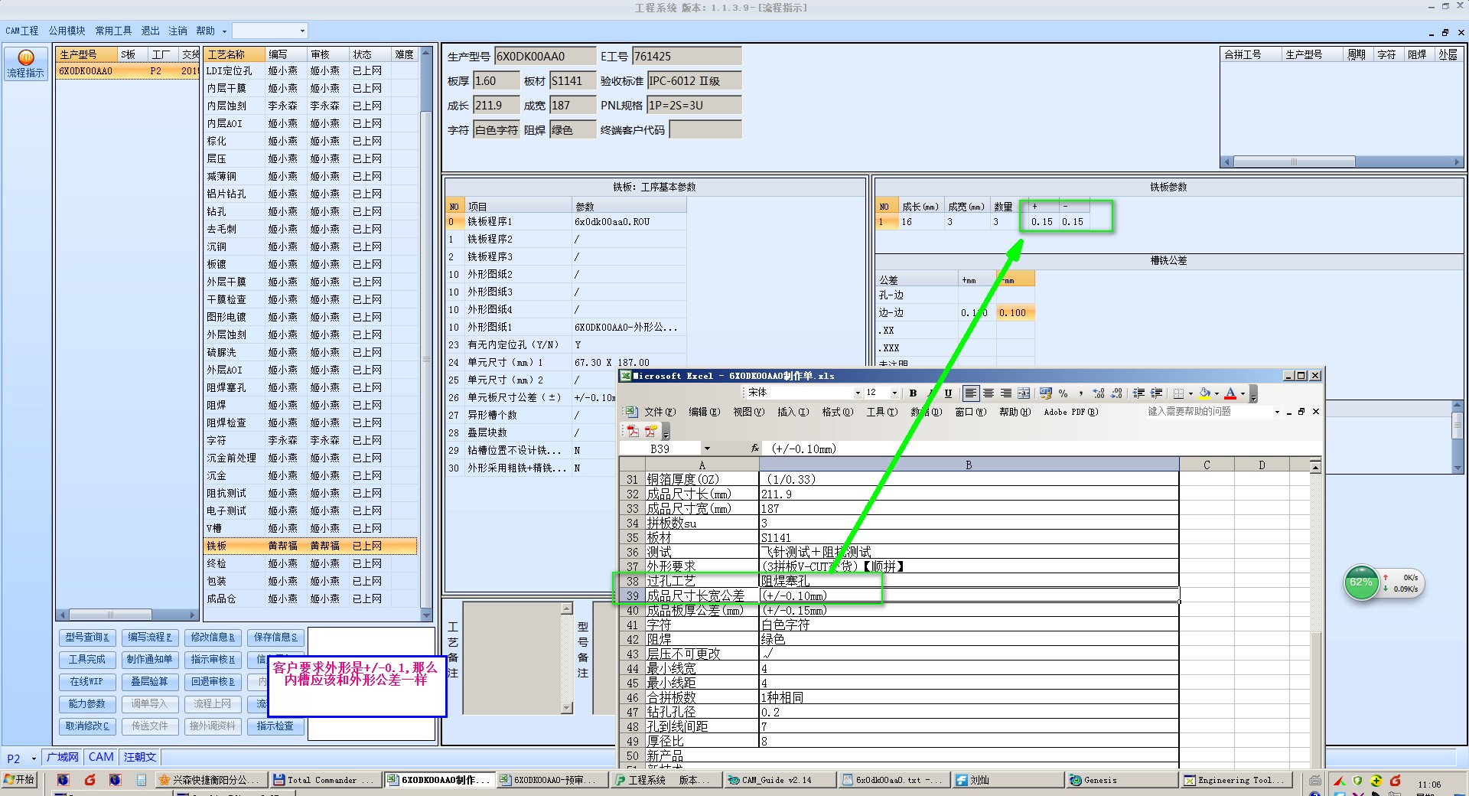
Task: Switch to the 广域网 tab
Action: pyautogui.click(x=62, y=758)
